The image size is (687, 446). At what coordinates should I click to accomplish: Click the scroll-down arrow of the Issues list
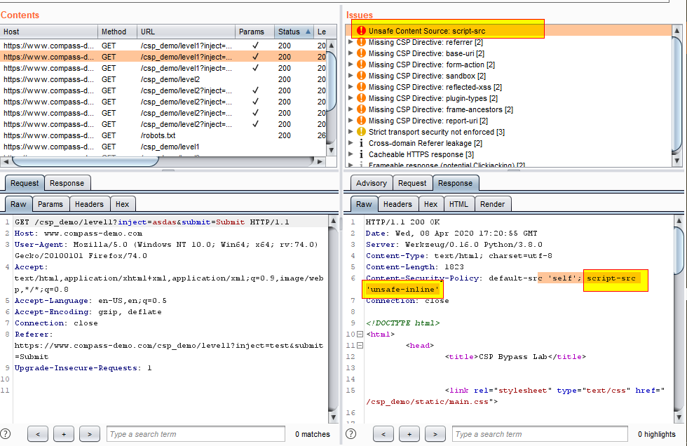coord(677,161)
